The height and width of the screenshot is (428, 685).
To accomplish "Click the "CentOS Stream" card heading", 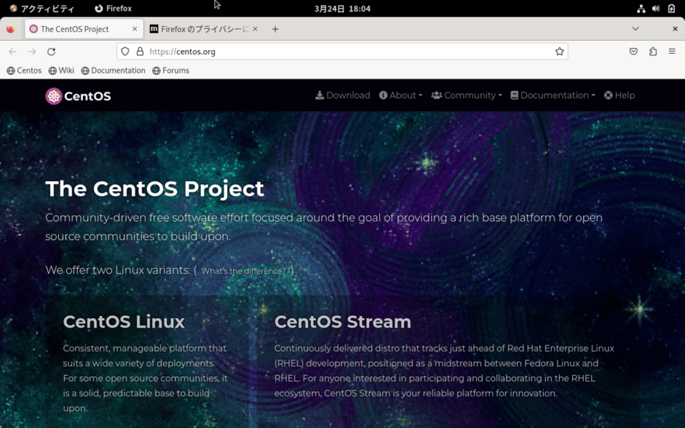I will tap(342, 322).
